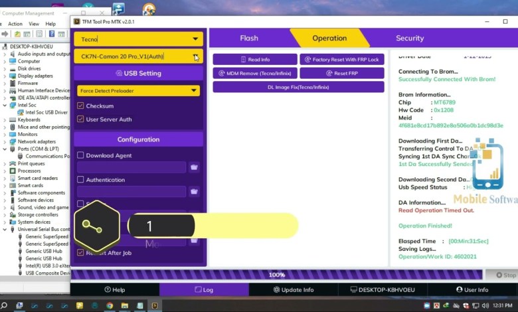Viewport: 518px width, 312px height.
Task: Toggle the After Job checkbox
Action: [80, 252]
